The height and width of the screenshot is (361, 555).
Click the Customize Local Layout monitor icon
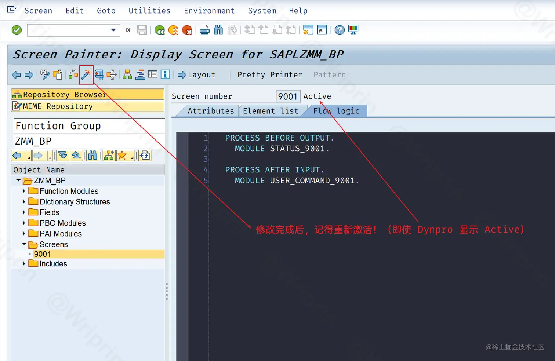[353, 30]
